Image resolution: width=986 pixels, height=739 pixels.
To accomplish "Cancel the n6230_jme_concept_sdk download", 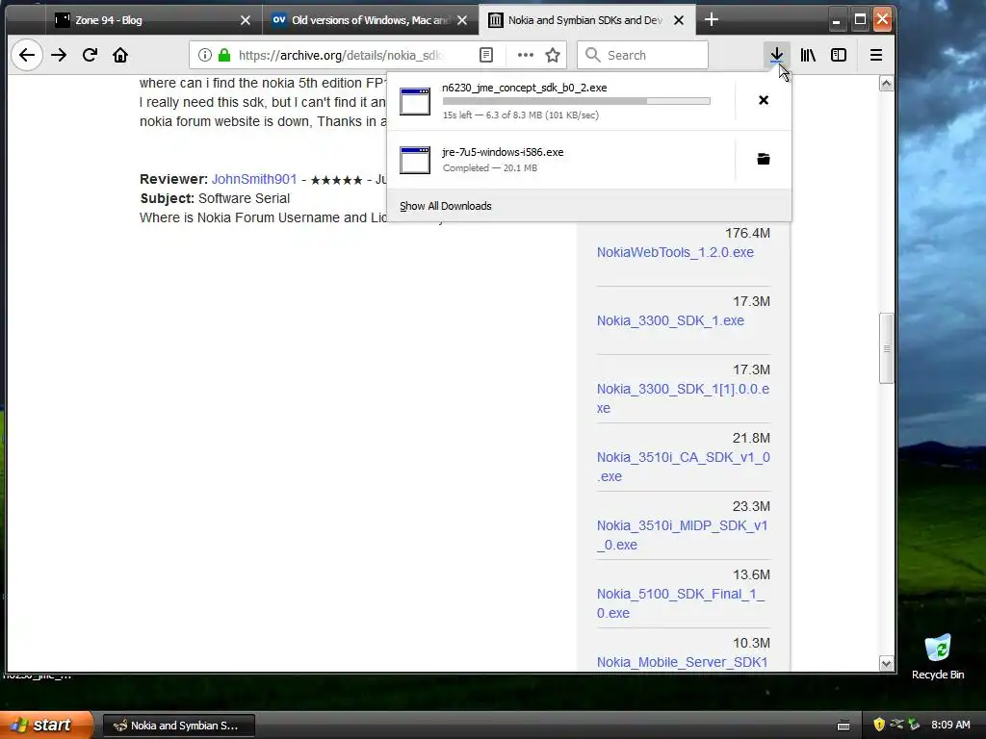I will point(764,100).
